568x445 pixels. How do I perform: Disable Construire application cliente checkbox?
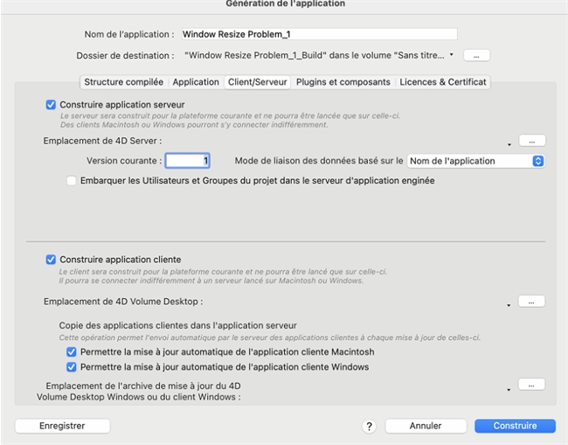pyautogui.click(x=51, y=260)
